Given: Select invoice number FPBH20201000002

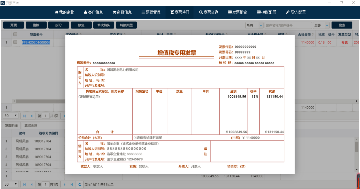Looking at the screenshot, I should tap(36, 42).
